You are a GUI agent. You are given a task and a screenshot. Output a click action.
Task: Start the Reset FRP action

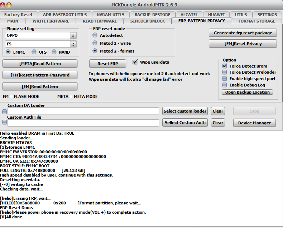click(x=107, y=64)
